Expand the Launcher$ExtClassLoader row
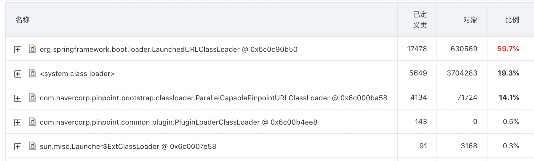 coord(18,146)
